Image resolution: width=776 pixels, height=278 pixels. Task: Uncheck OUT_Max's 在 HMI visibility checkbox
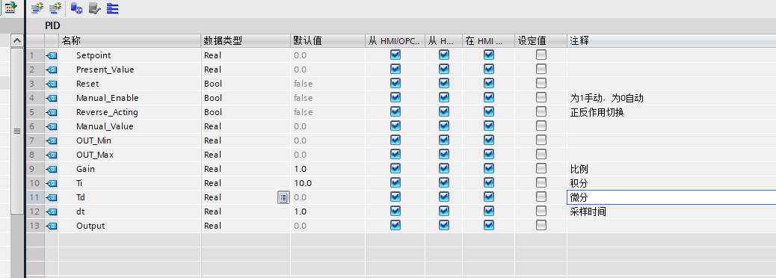pyautogui.click(x=488, y=155)
